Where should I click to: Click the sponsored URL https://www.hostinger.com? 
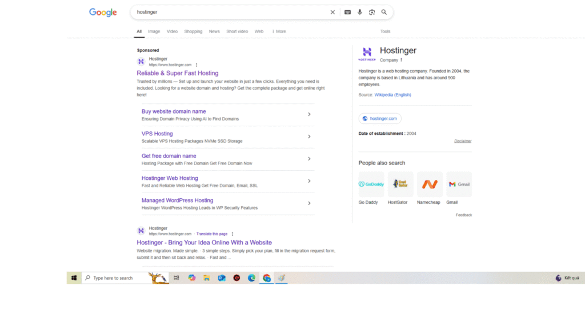coord(170,65)
